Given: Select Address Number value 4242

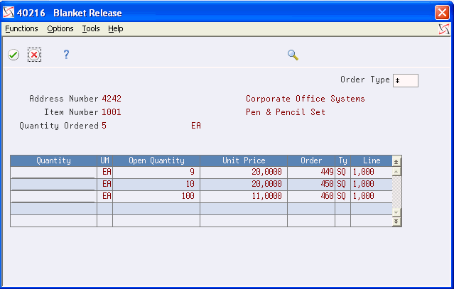Looking at the screenshot, I should 112,99.
